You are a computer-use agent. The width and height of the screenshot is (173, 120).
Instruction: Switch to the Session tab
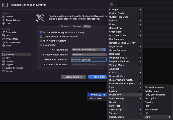[77, 26]
